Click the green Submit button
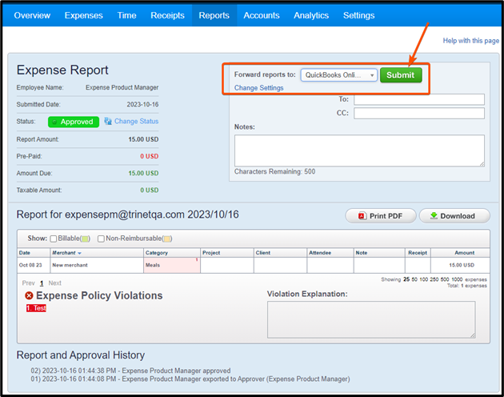This screenshot has width=504, height=397. tap(401, 75)
